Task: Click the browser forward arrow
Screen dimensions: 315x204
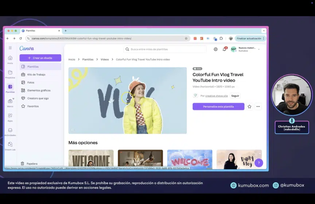Action: click(x=14, y=38)
